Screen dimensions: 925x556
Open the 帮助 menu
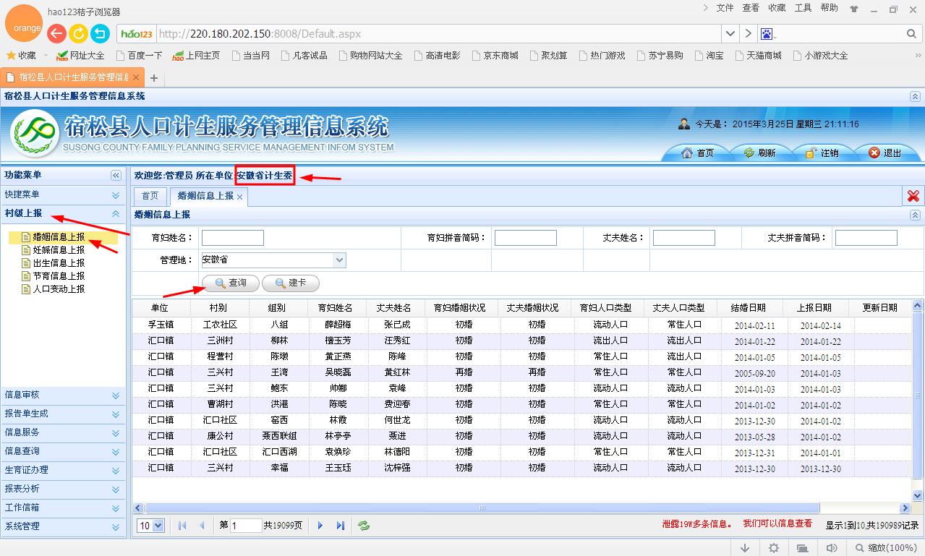[x=829, y=8]
